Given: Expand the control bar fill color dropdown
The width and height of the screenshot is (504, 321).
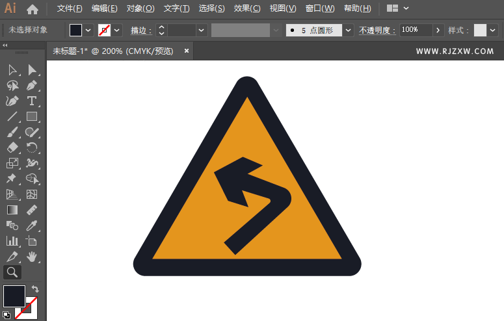Looking at the screenshot, I should click(x=88, y=31).
